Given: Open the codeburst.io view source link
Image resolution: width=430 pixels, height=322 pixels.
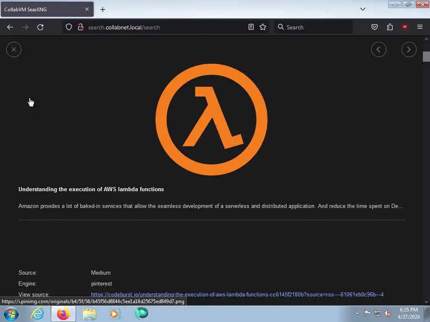Looking at the screenshot, I should (237, 295).
